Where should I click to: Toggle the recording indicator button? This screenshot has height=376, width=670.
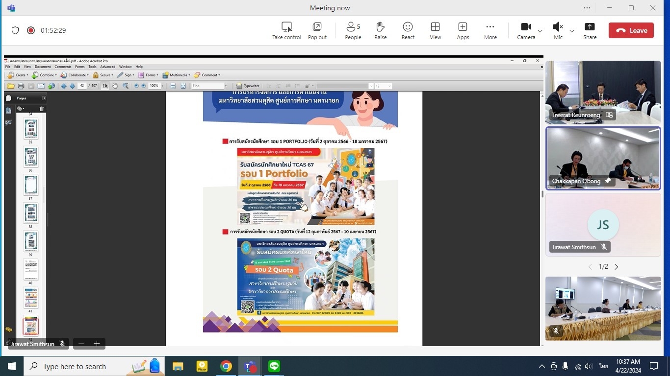[31, 30]
